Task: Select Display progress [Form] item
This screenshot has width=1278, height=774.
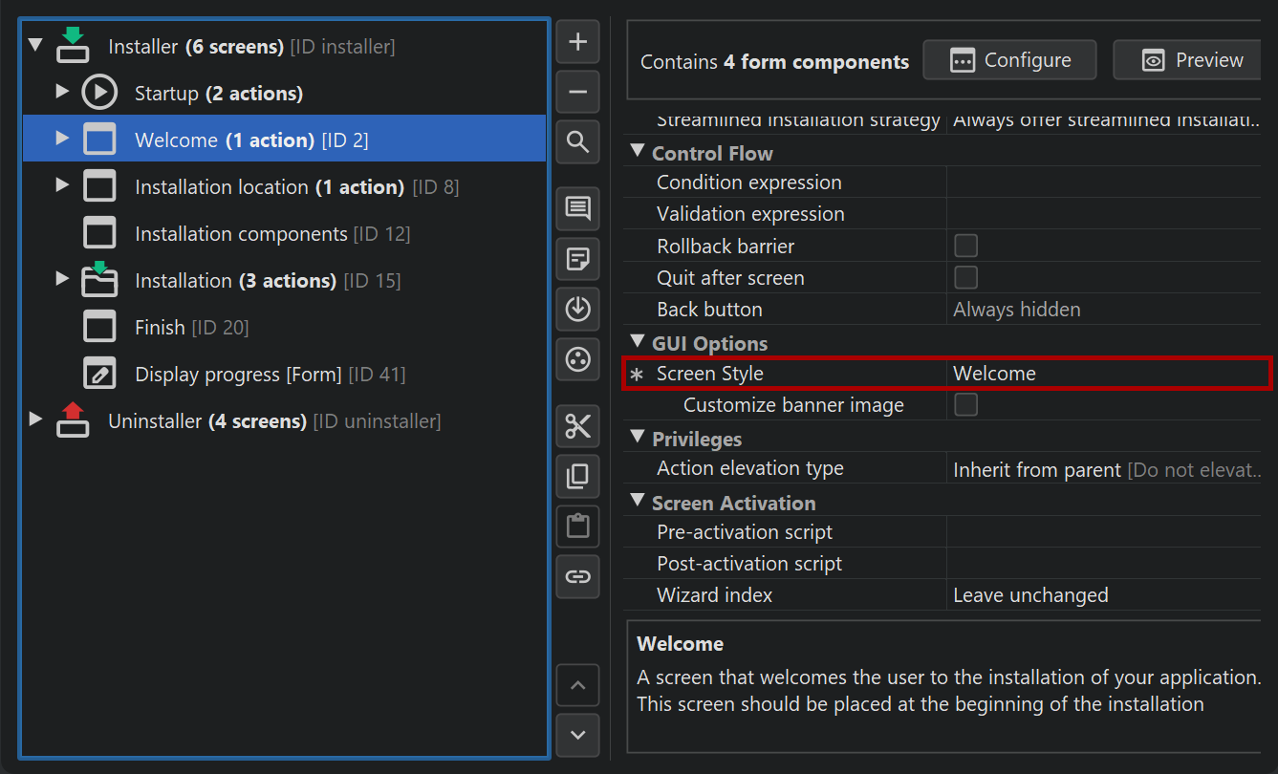Action: tap(237, 375)
